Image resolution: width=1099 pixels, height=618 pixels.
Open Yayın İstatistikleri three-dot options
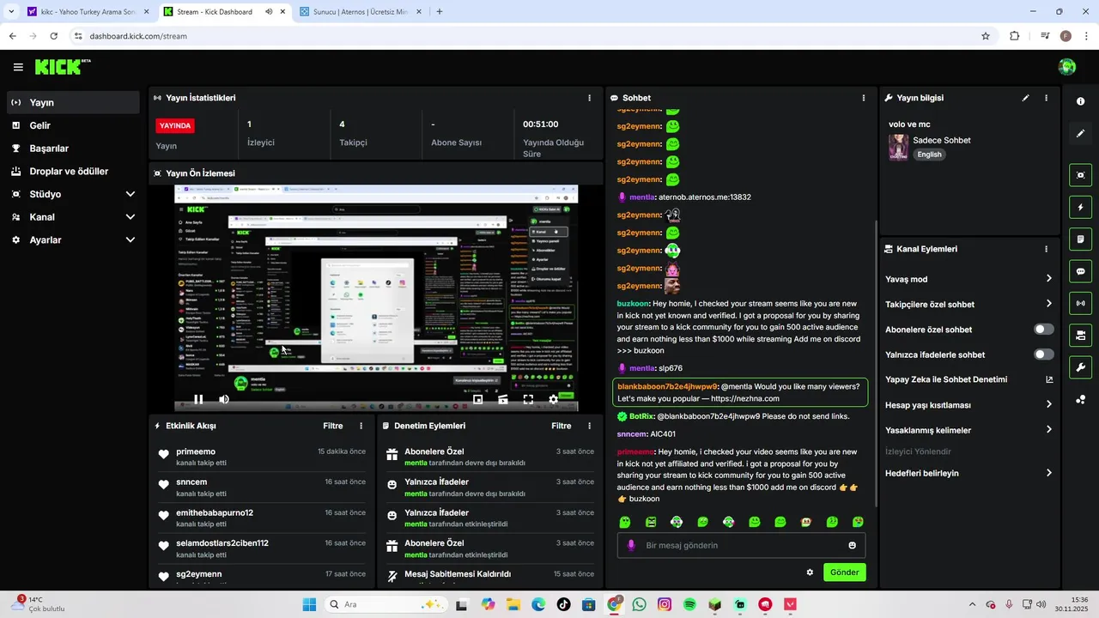[589, 98]
